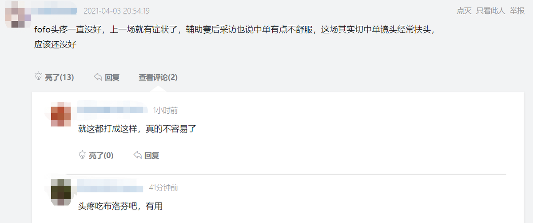Collapse the 查看评论(2) comments section
Image resolution: width=533 pixels, height=223 pixels.
[158, 77]
